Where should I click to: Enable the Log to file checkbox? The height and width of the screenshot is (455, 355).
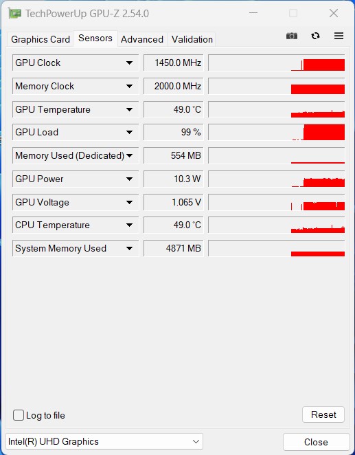[x=19, y=415]
